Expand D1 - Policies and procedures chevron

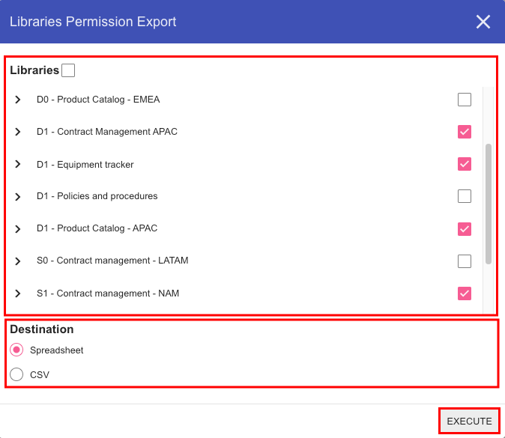18,197
